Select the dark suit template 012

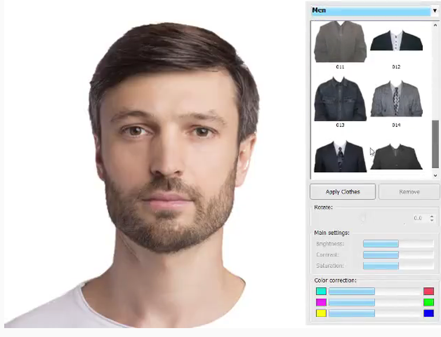coord(396,42)
